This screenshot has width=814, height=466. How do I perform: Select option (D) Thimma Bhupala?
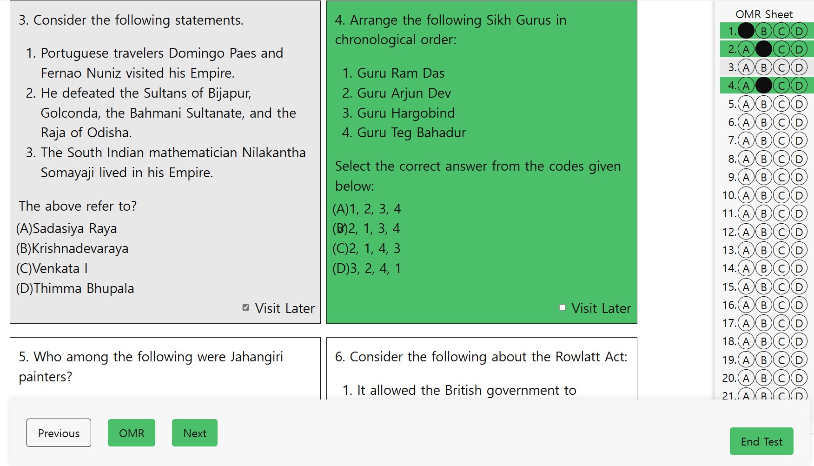[x=75, y=289]
